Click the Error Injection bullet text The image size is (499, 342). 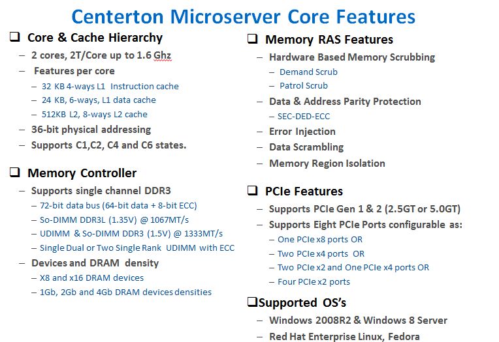click(302, 132)
